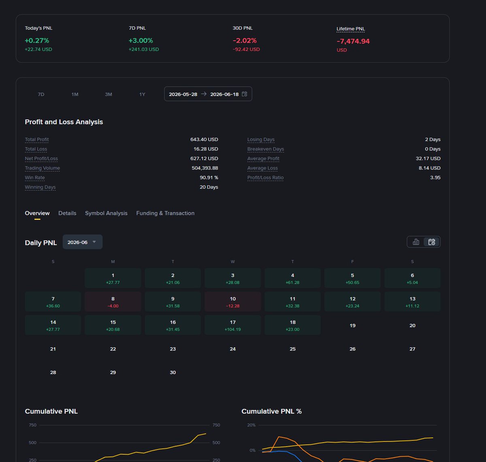Click Win Rate value 90.91 %

(x=209, y=178)
